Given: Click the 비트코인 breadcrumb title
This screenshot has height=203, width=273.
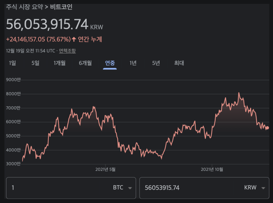Looking at the screenshot, I should point(61,7).
